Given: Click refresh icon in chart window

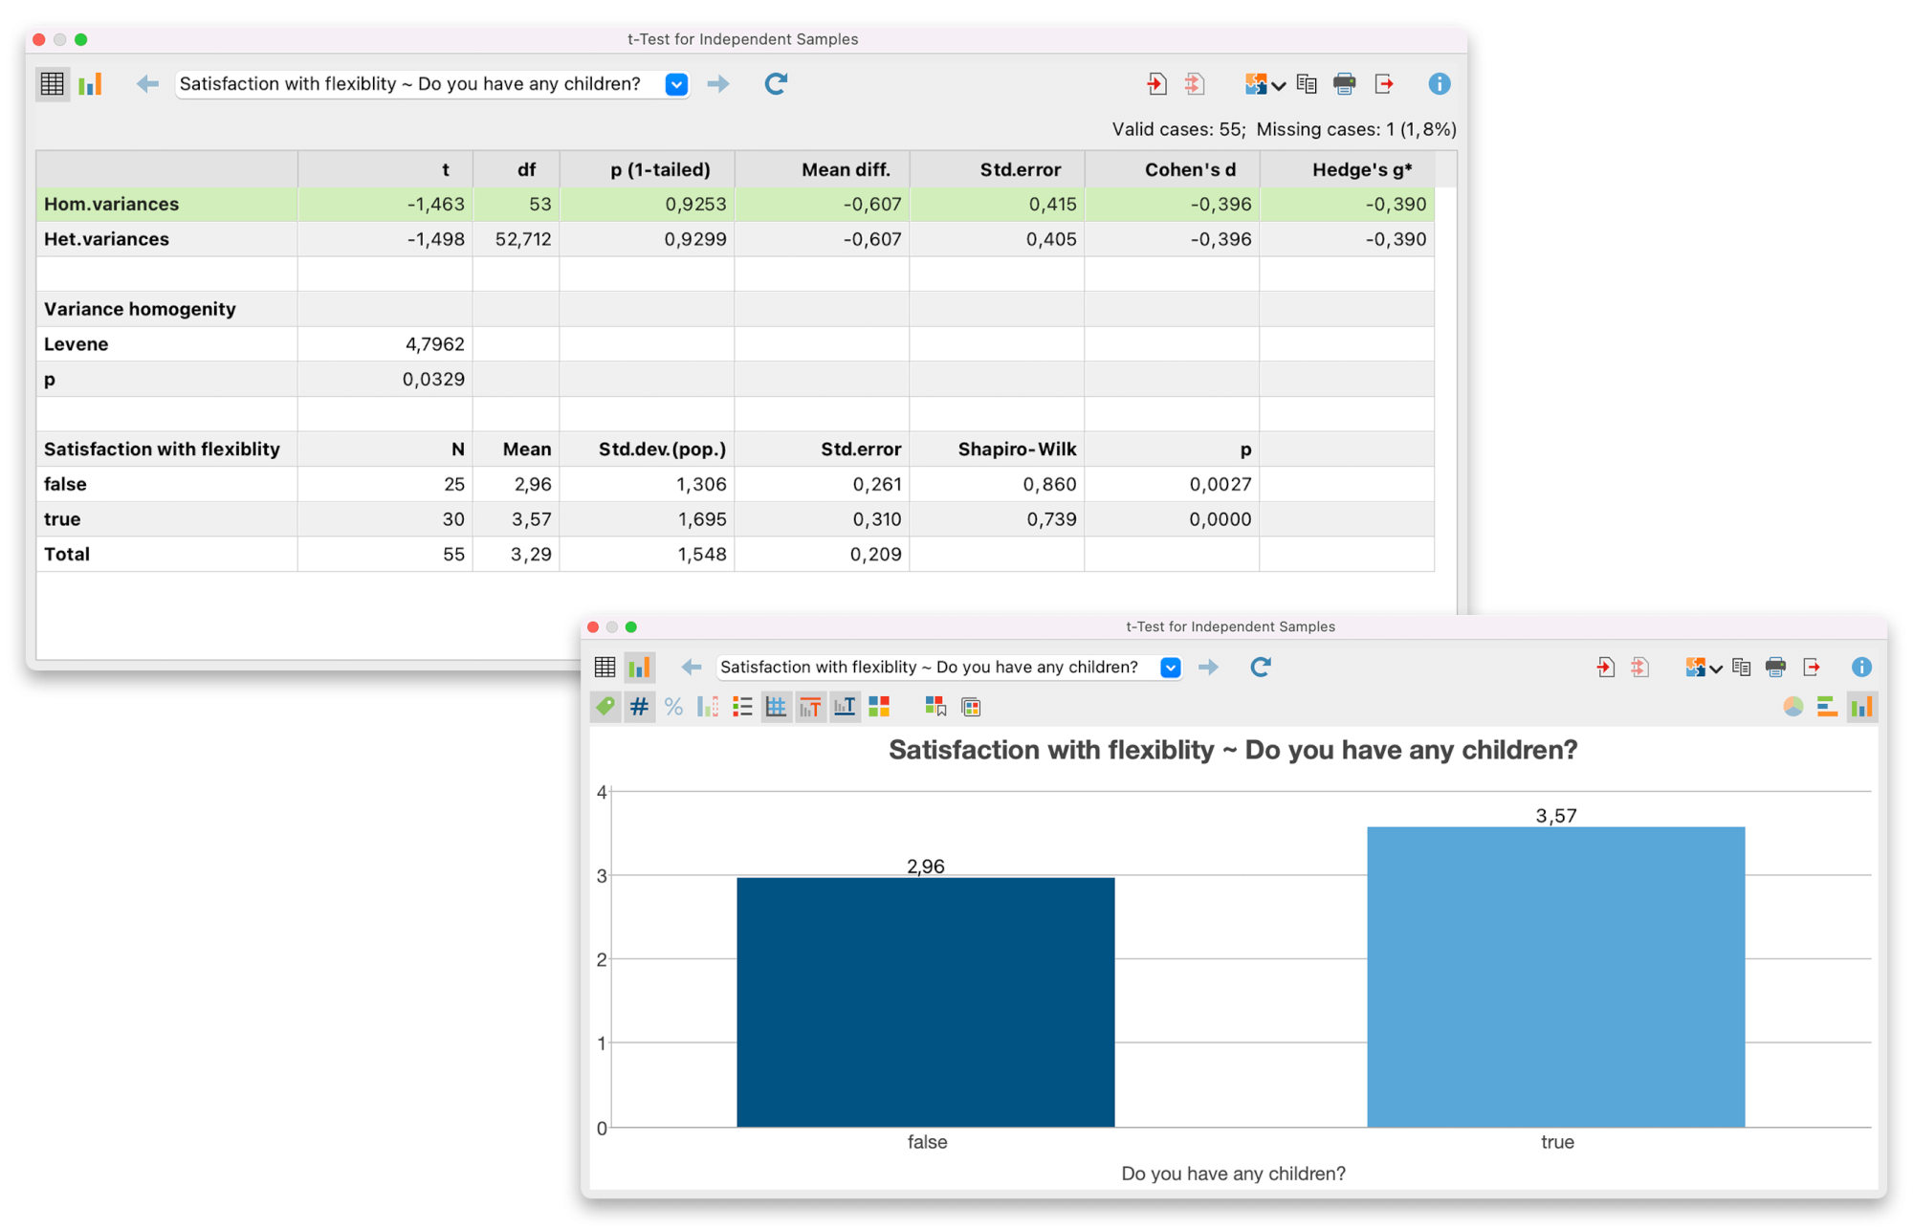Looking at the screenshot, I should [x=1260, y=668].
